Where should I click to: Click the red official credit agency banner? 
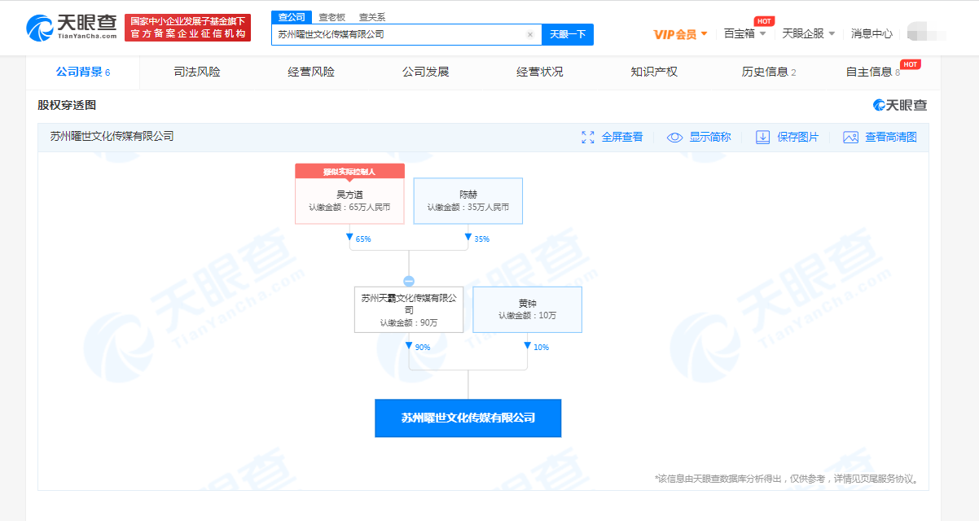click(x=188, y=28)
